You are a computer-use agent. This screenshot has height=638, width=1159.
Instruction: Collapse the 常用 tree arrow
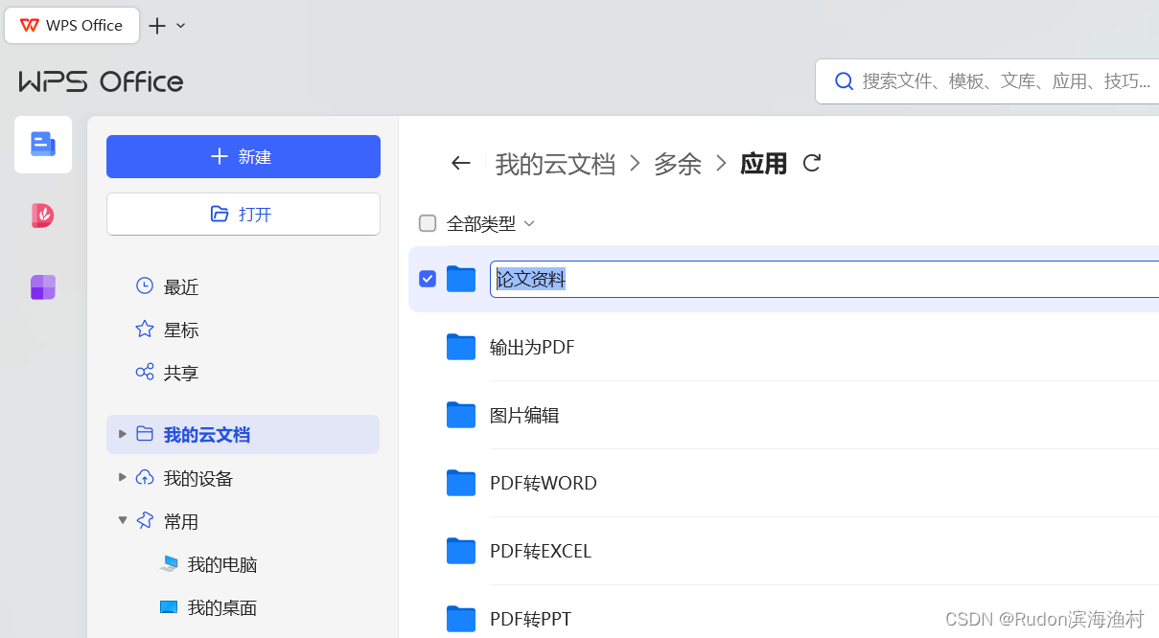(122, 520)
